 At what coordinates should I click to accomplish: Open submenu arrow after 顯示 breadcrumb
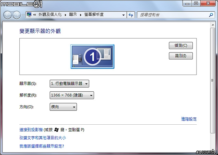pyautogui.click(x=81, y=15)
